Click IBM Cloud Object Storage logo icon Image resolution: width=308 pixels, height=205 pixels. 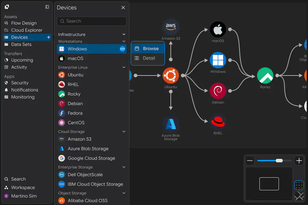click(x=62, y=184)
